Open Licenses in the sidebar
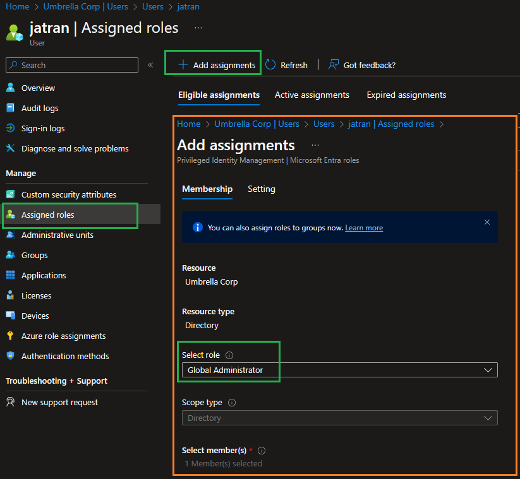 pyautogui.click(x=37, y=296)
